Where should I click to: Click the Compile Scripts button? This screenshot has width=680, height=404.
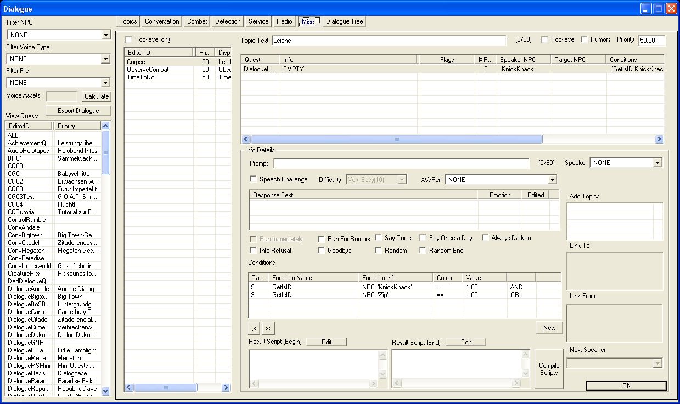(549, 369)
